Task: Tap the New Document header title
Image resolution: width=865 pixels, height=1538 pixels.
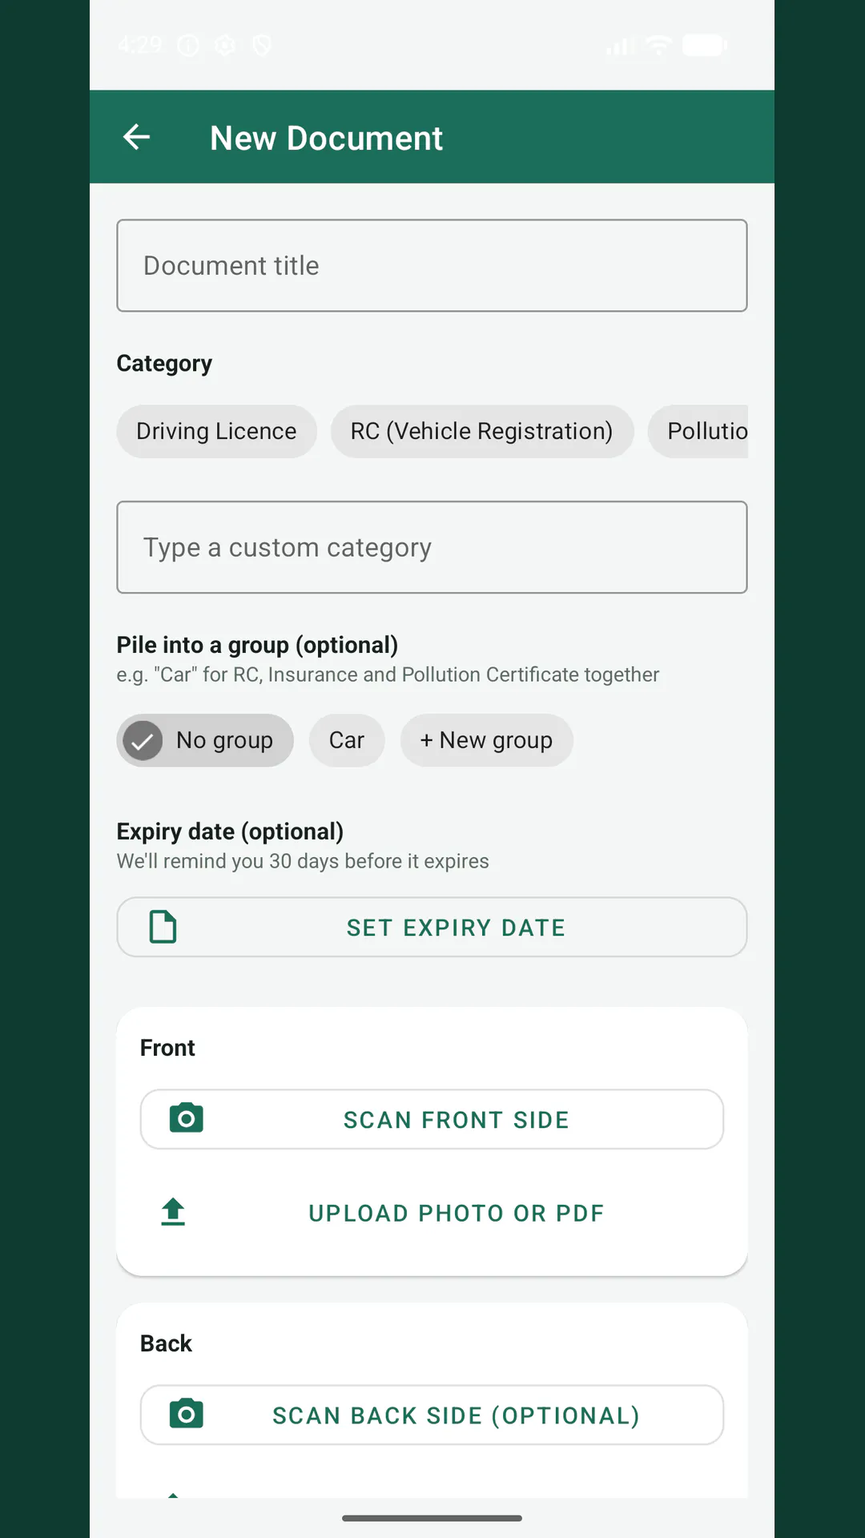Action: (x=326, y=138)
